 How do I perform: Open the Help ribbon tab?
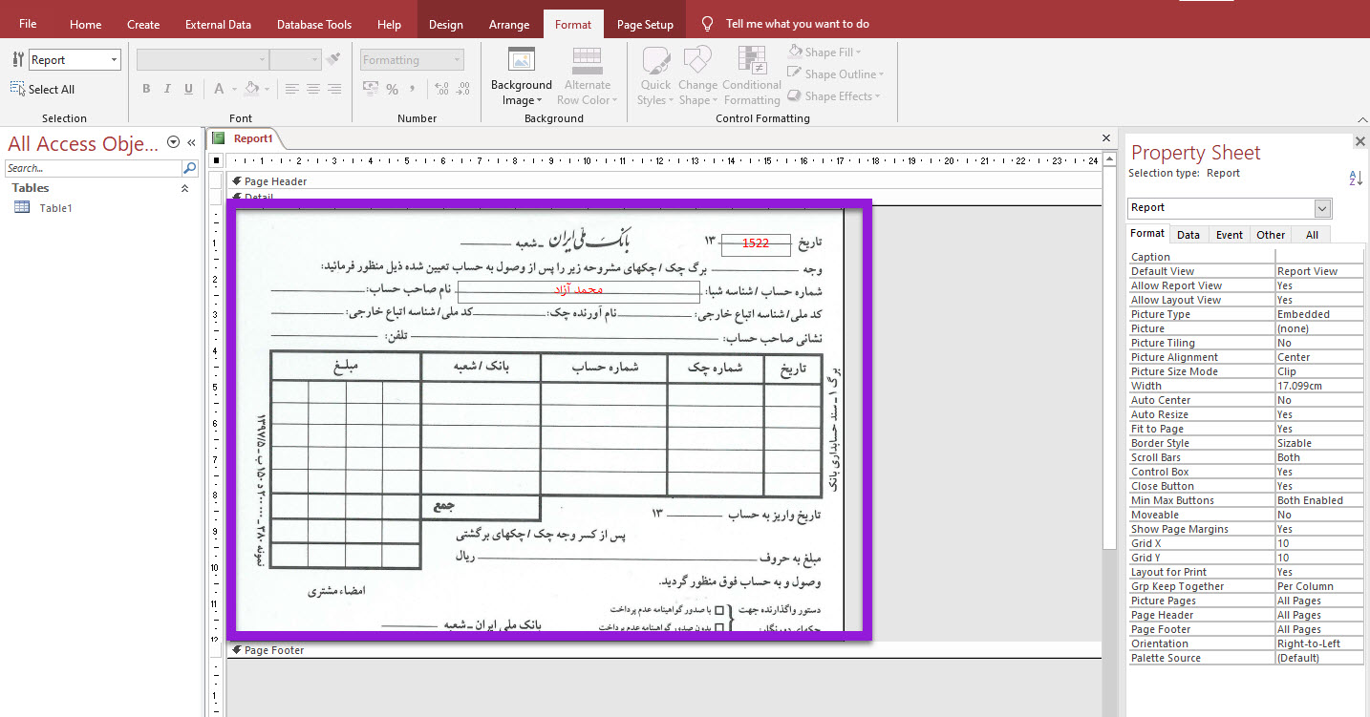click(389, 25)
